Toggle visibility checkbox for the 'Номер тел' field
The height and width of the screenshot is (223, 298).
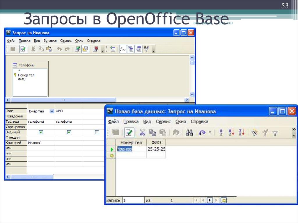coord(41,132)
